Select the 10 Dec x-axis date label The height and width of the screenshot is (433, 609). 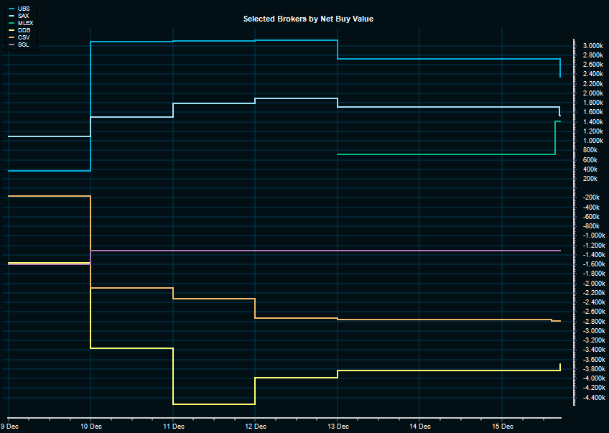coord(90,426)
